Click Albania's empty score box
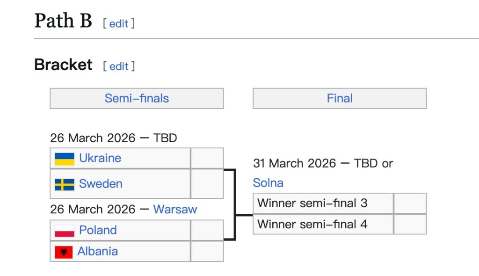 [207, 252]
